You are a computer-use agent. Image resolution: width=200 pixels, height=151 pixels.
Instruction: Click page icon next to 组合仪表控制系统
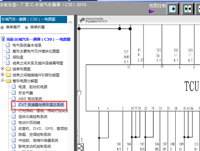[14, 116]
